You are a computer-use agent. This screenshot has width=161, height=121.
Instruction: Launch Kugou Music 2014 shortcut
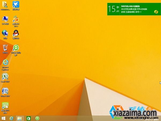(x=16, y=21)
